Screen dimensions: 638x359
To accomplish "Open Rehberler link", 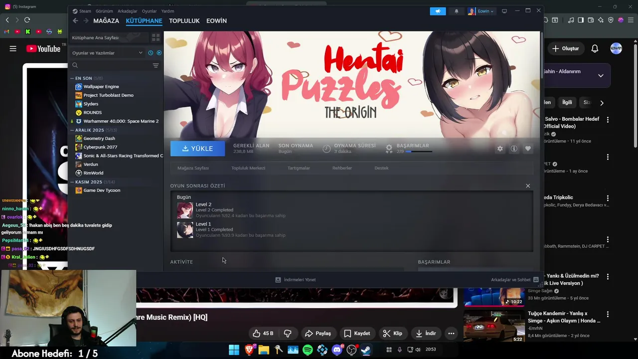I will tap(342, 168).
